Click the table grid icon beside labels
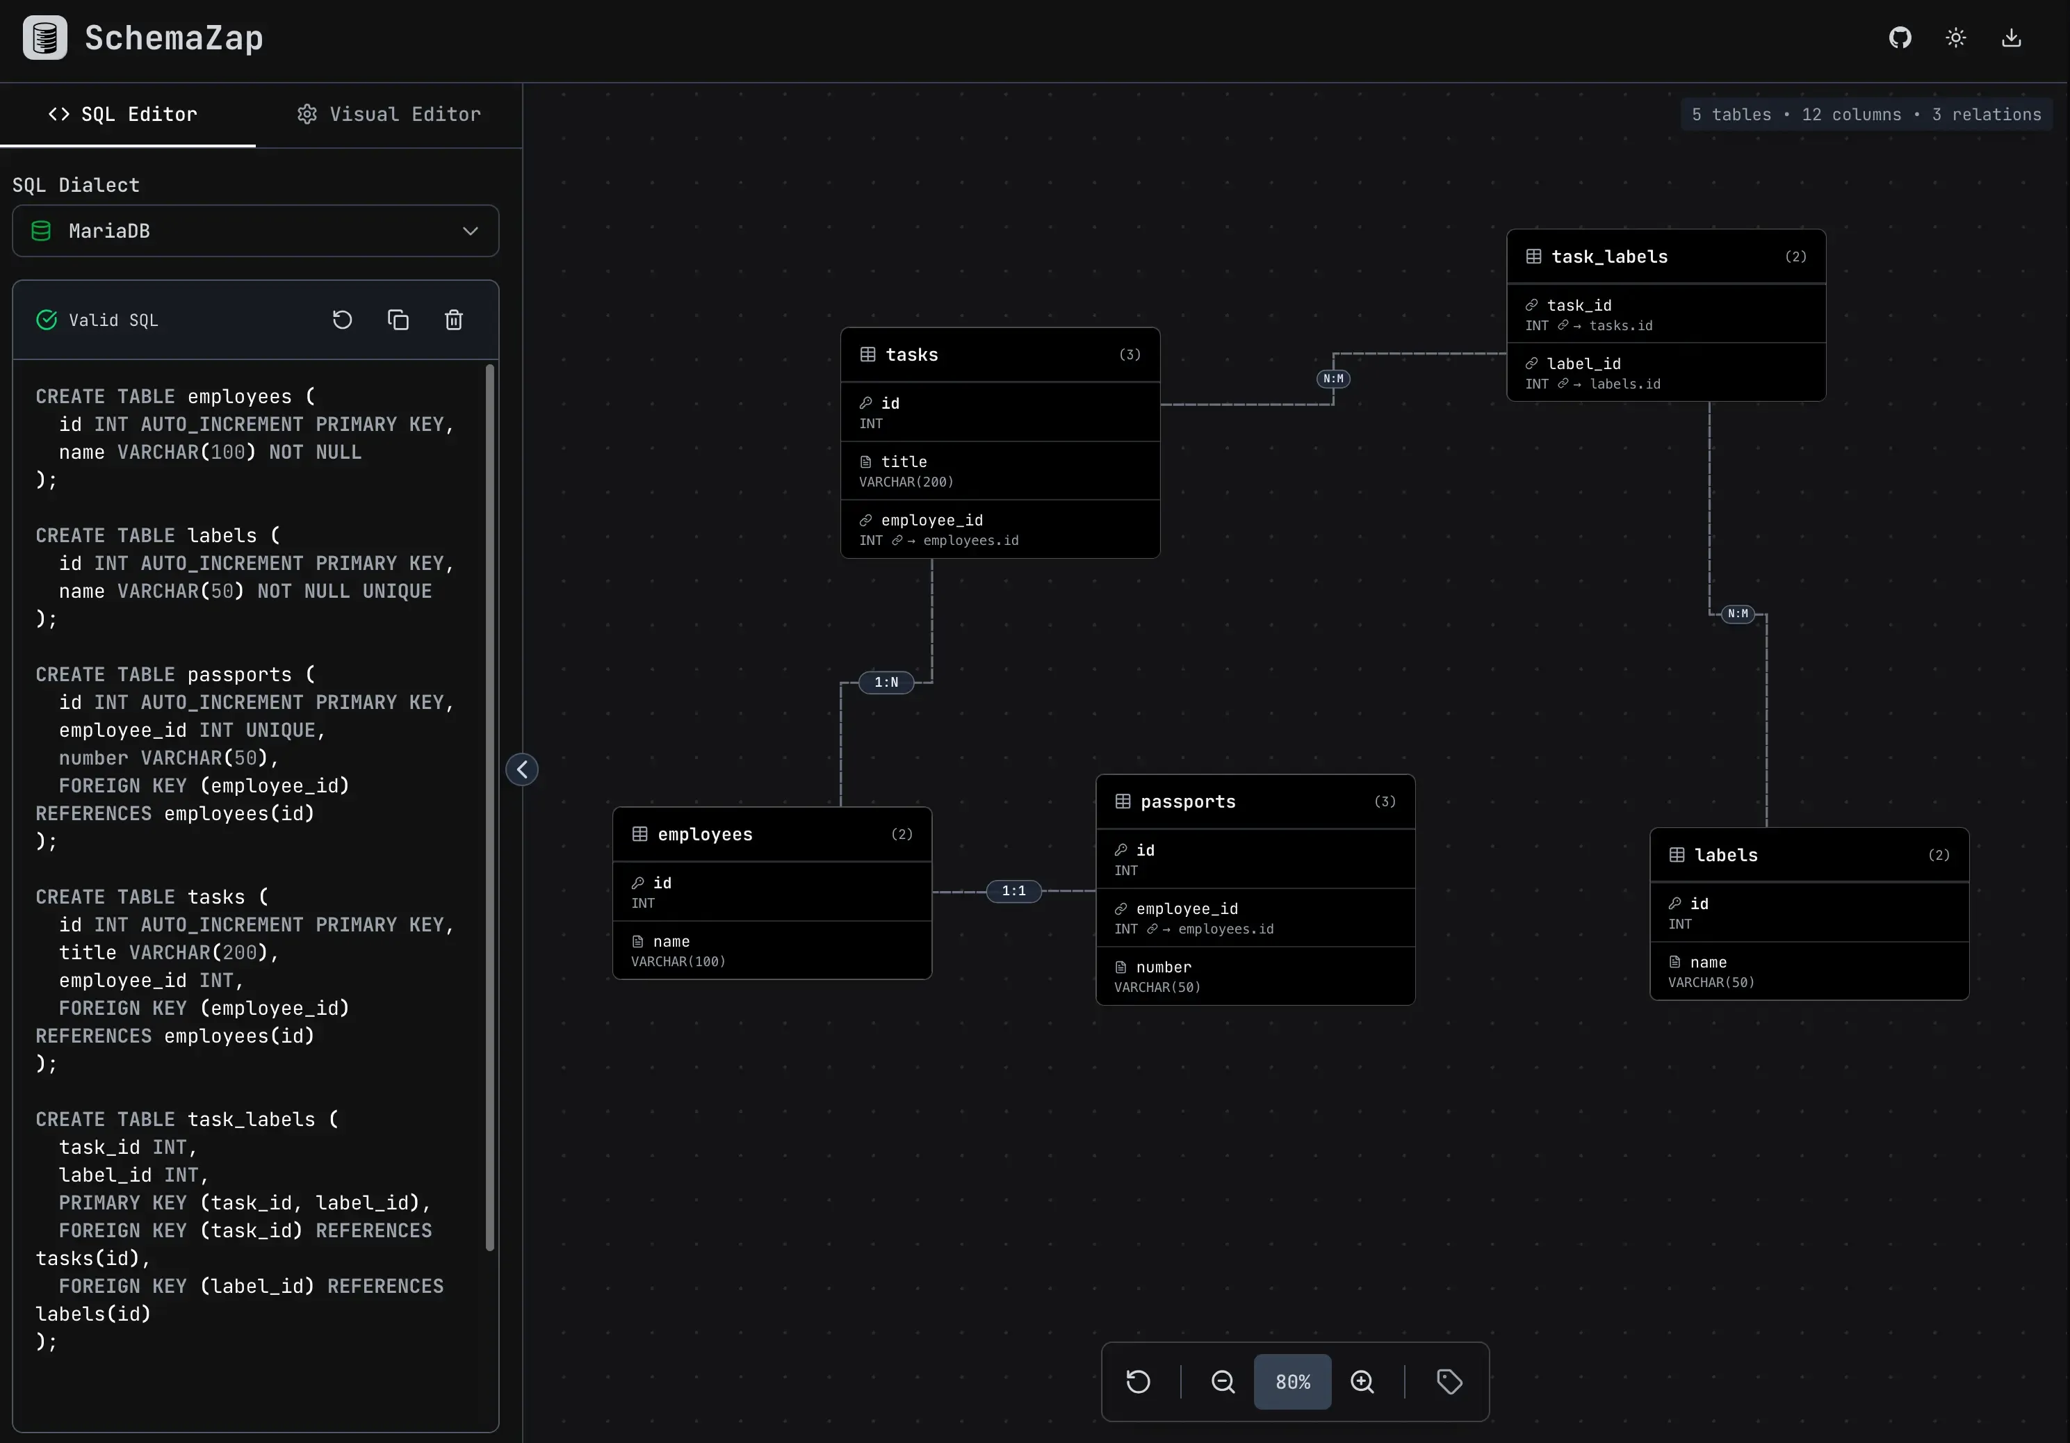The height and width of the screenshot is (1443, 2070). (1676, 856)
